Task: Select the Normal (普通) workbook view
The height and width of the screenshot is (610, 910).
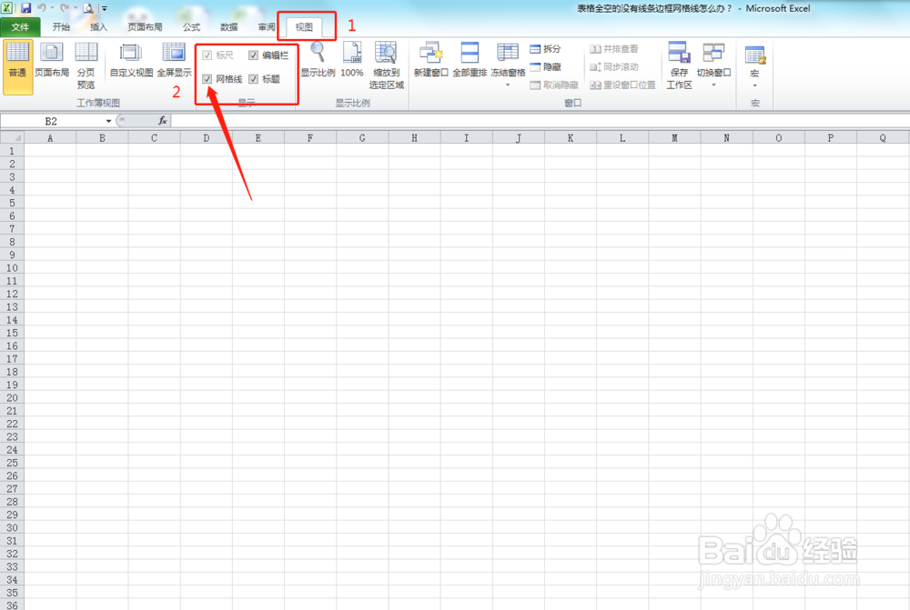Action: (x=17, y=66)
